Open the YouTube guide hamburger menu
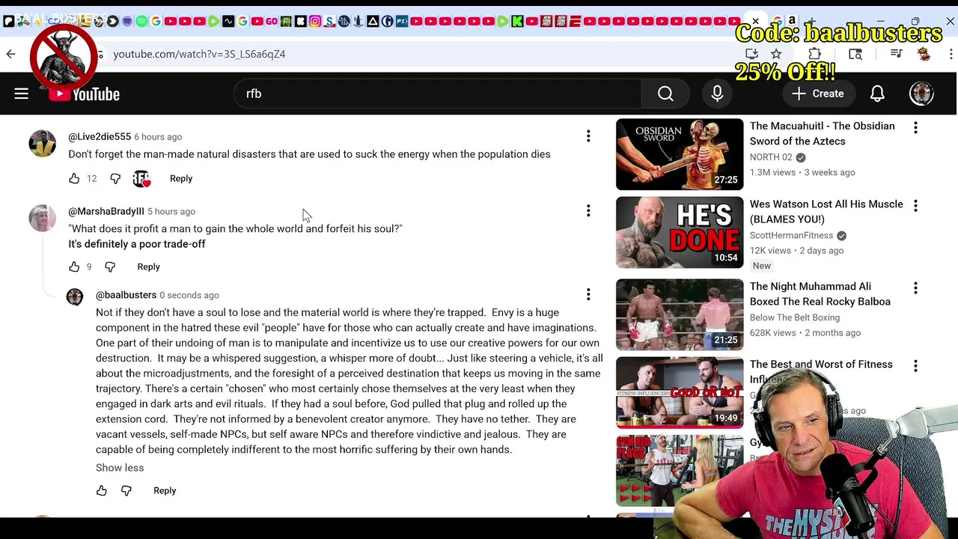 [21, 94]
